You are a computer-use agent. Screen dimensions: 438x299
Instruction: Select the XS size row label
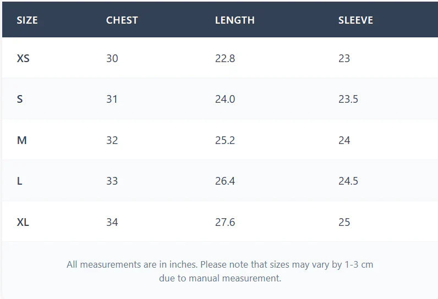pyautogui.click(x=23, y=58)
